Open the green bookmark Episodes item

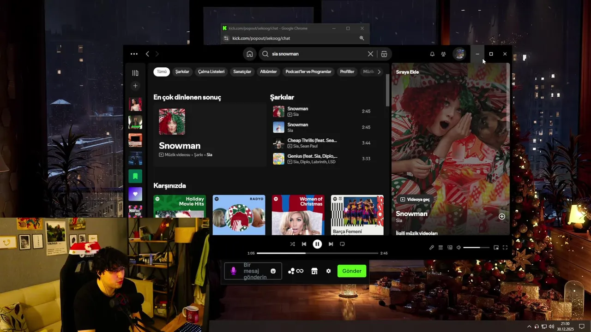(135, 176)
